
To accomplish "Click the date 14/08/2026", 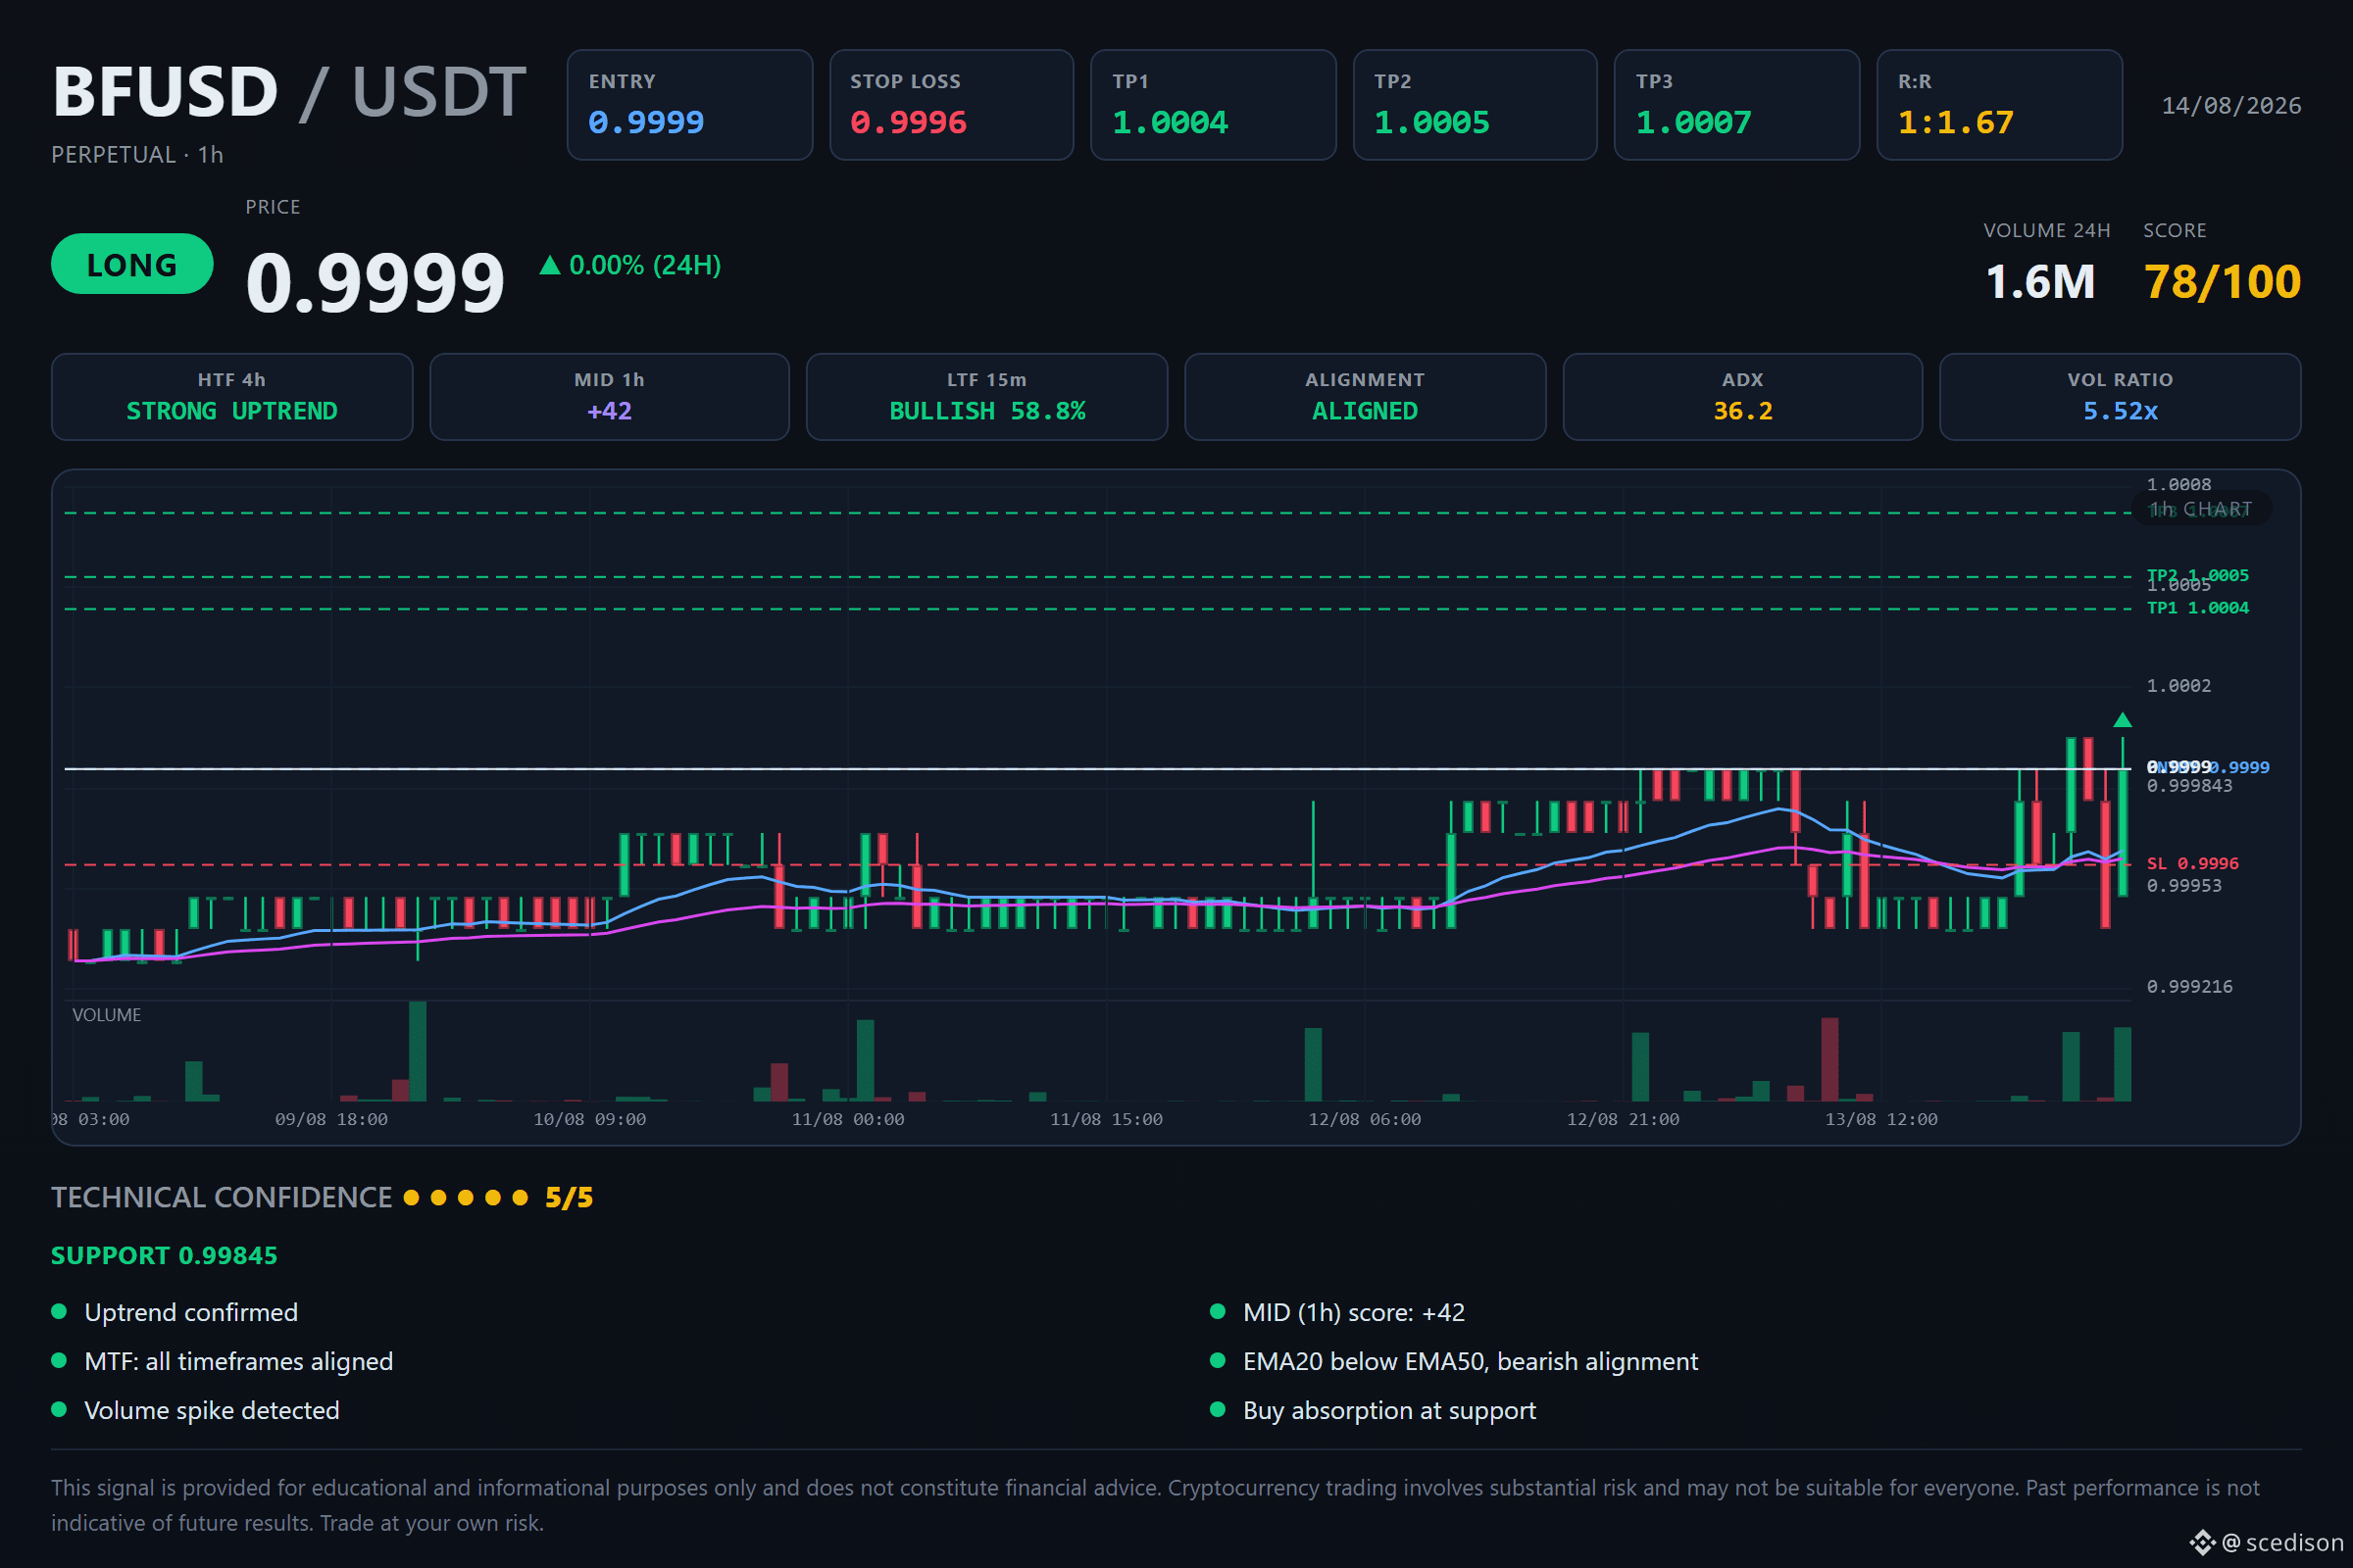I will tap(2231, 106).
